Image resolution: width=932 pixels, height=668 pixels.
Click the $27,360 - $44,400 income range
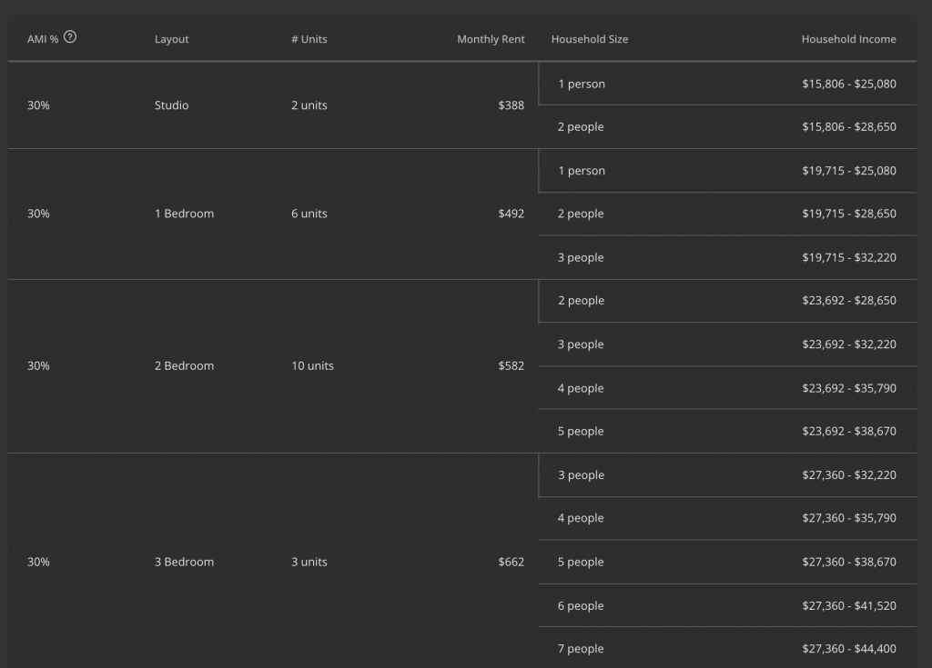(848, 649)
